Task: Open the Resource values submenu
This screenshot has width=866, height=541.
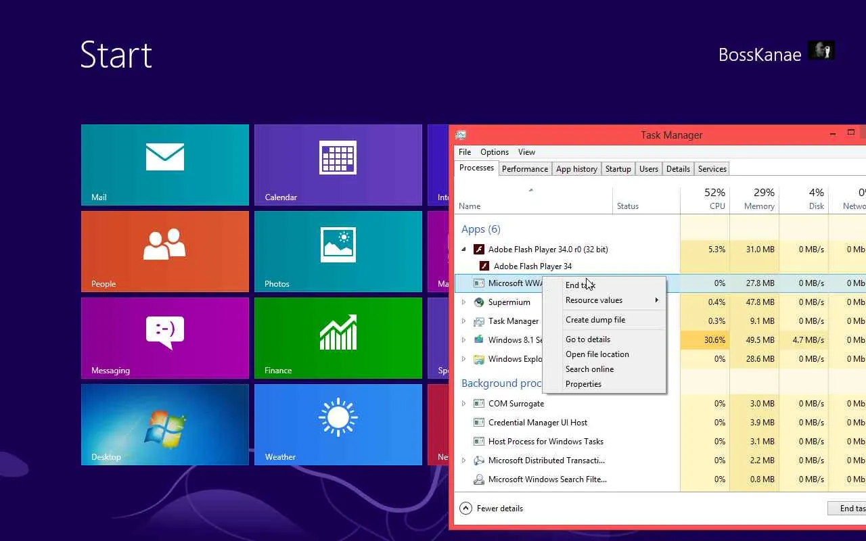Action: click(605, 300)
